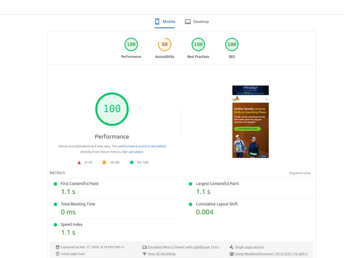Click stopwatch icon beside Initial page load
This screenshot has width=344, height=258.
(x=57, y=254)
